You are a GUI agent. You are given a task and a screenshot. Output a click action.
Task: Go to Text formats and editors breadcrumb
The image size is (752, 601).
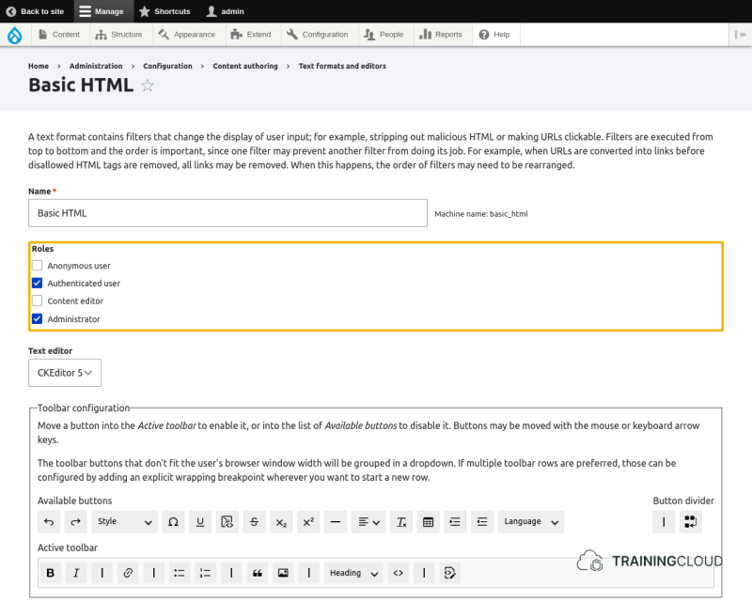[342, 66]
